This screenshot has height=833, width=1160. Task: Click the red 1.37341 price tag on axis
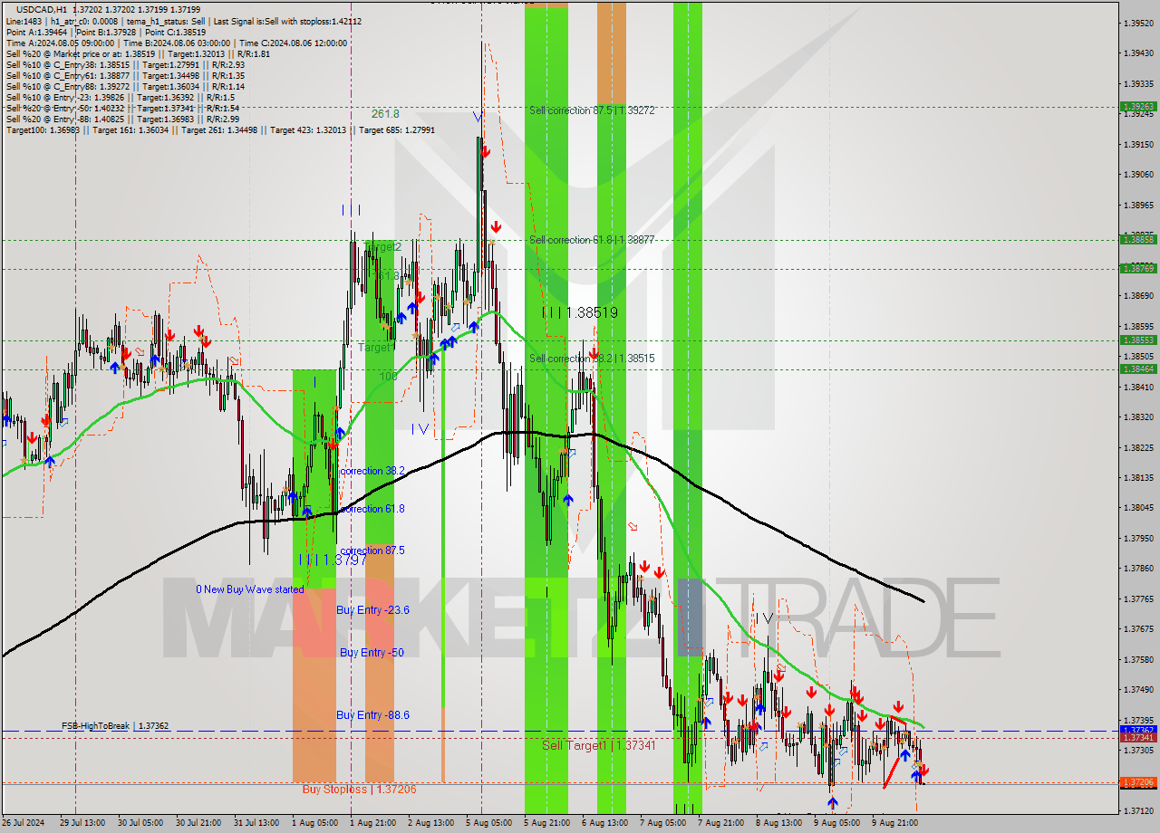1137,738
